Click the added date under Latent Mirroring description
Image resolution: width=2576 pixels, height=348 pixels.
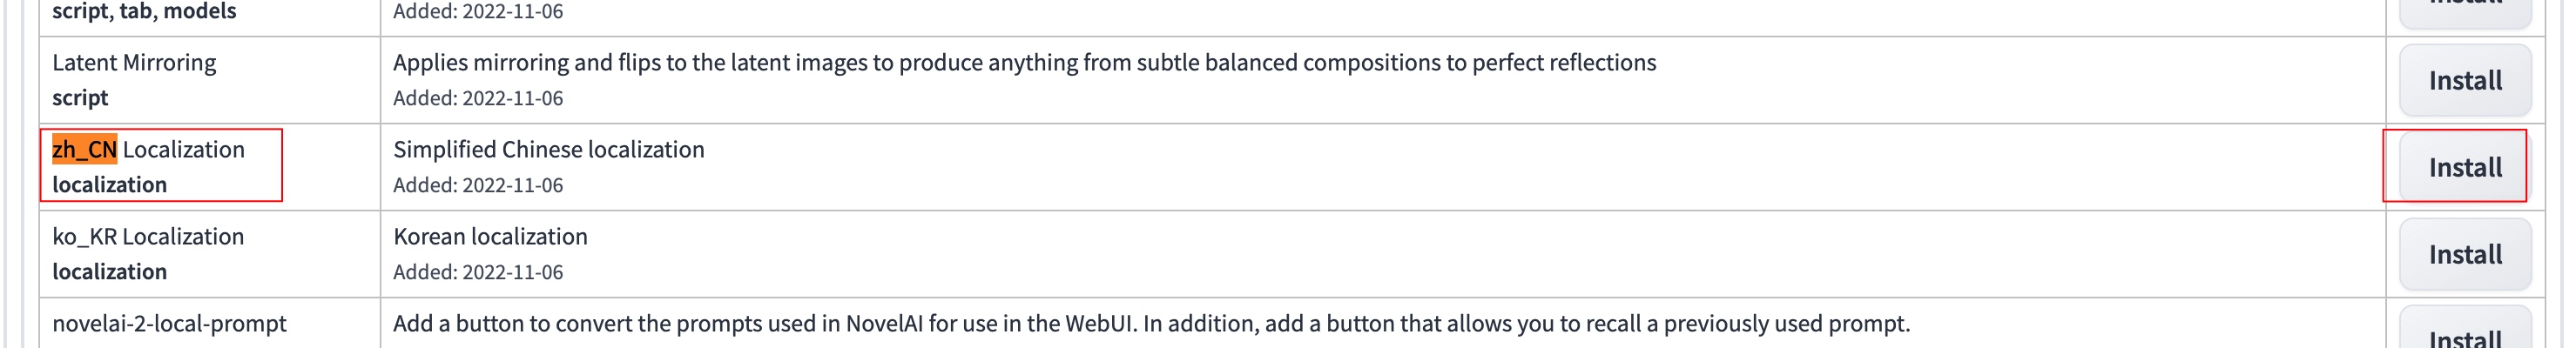[x=478, y=99]
